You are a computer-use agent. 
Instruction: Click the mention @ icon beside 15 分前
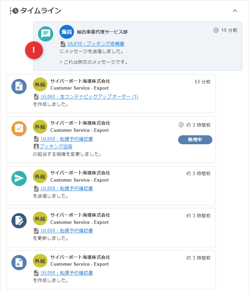click(216, 30)
